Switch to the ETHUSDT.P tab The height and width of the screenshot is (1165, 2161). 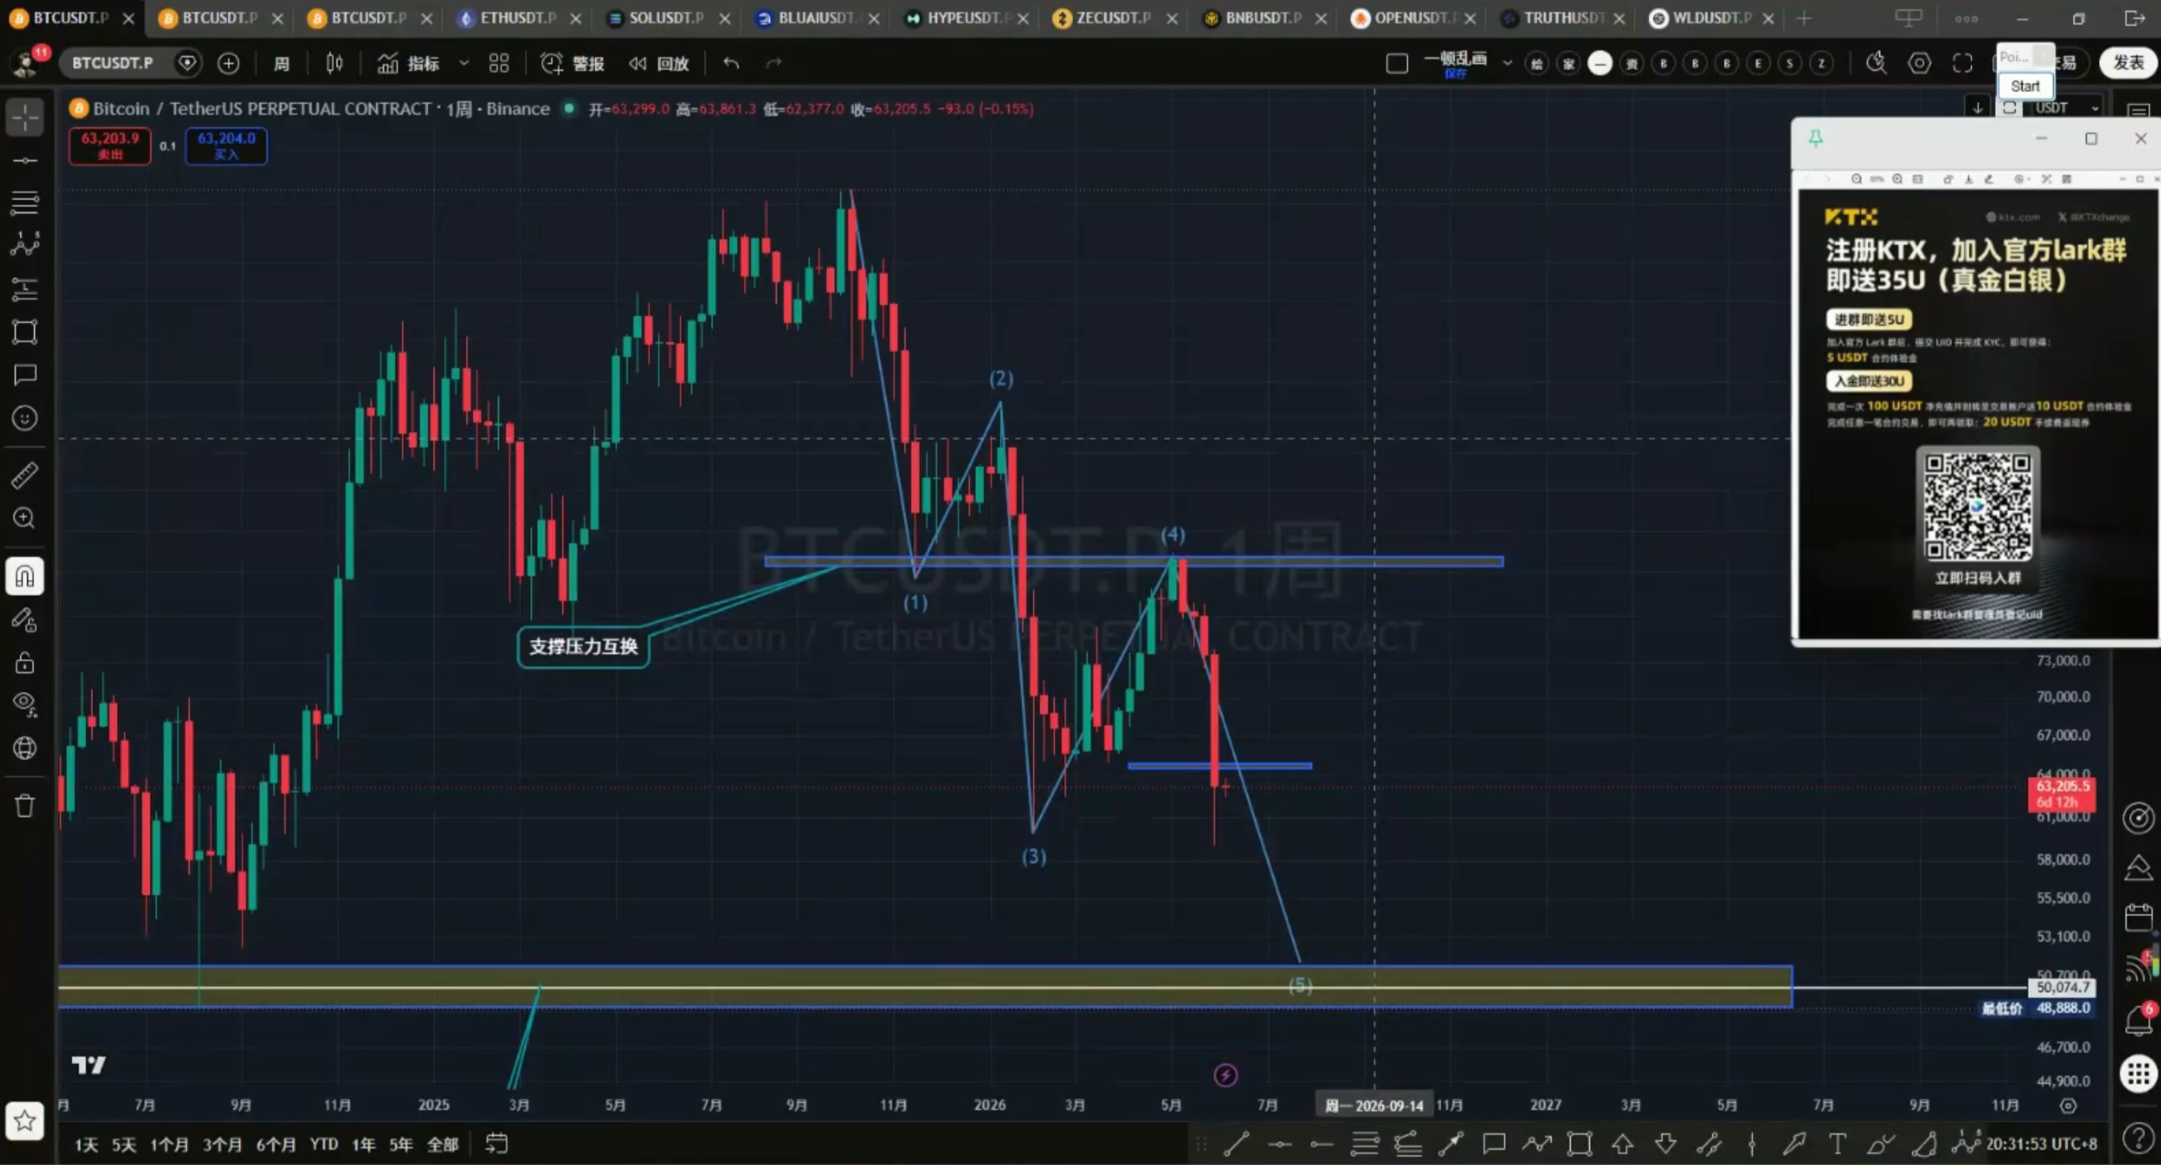pos(518,17)
